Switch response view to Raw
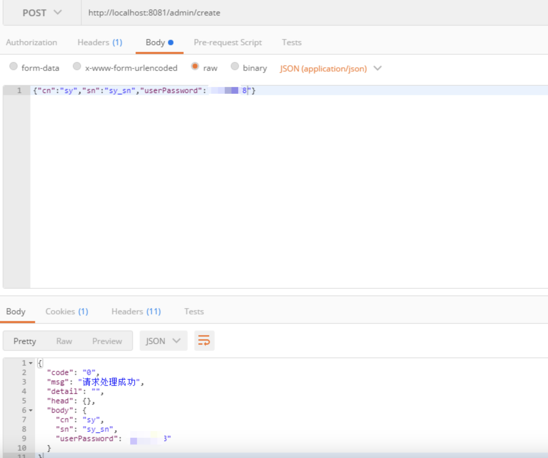The height and width of the screenshot is (458, 548). click(64, 341)
